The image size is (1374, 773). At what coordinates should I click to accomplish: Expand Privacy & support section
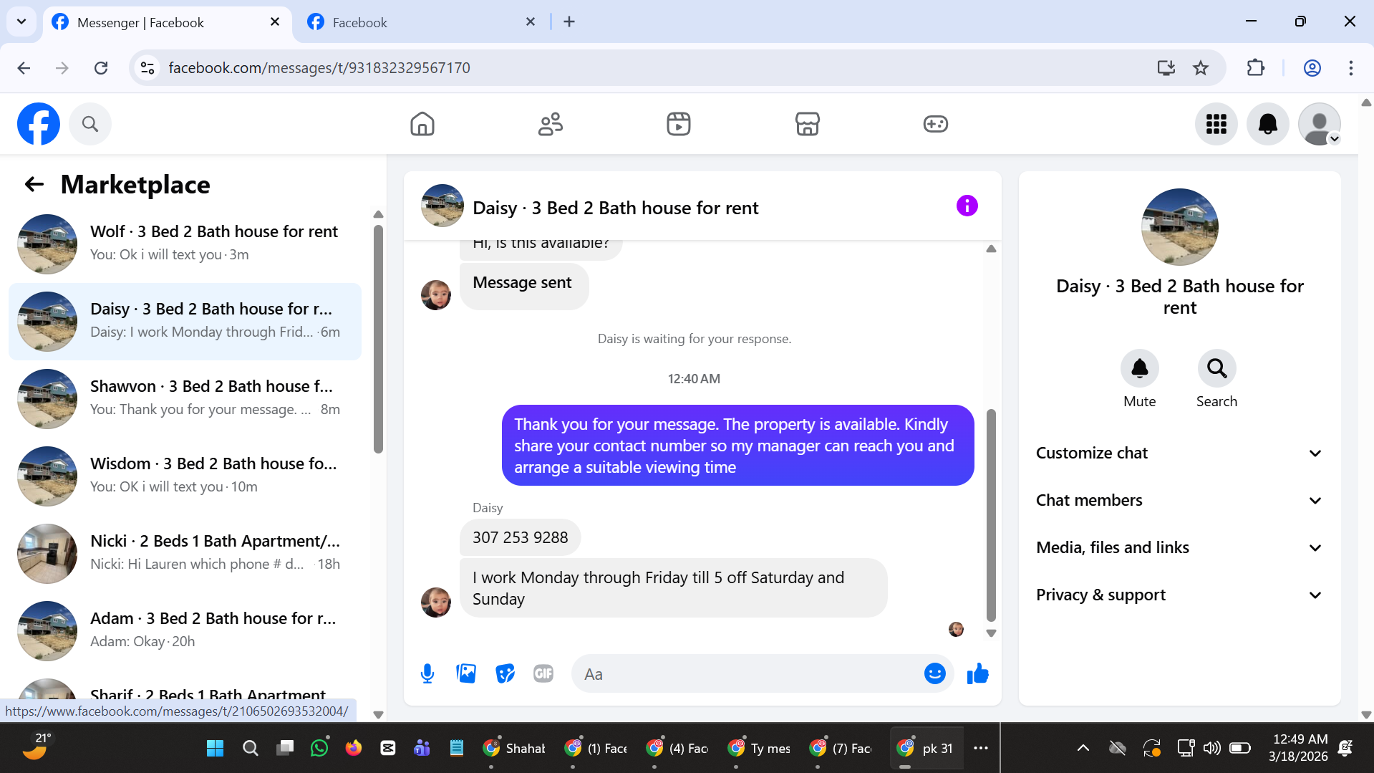pyautogui.click(x=1179, y=595)
